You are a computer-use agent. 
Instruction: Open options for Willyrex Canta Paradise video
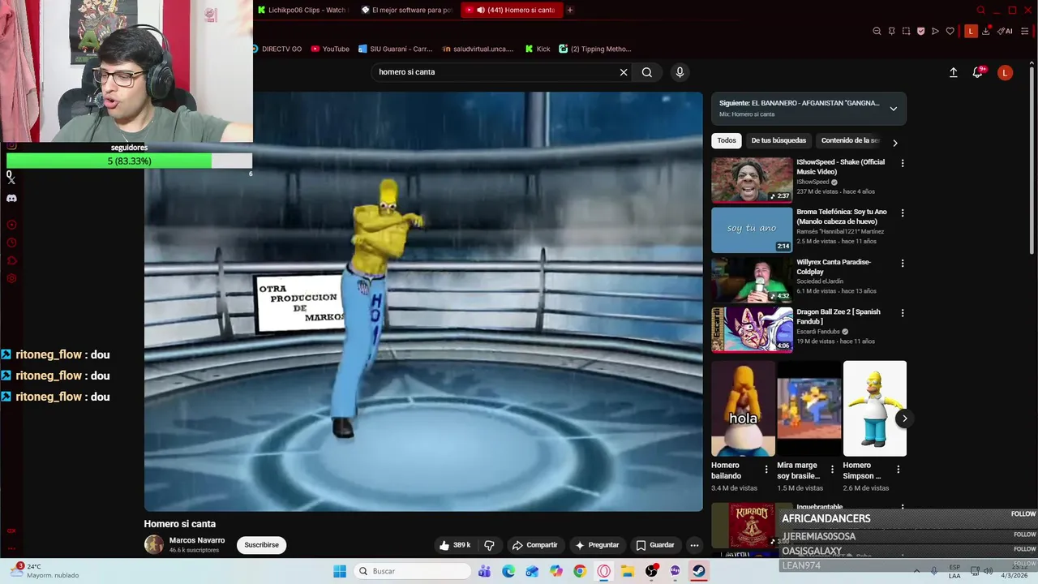903,264
